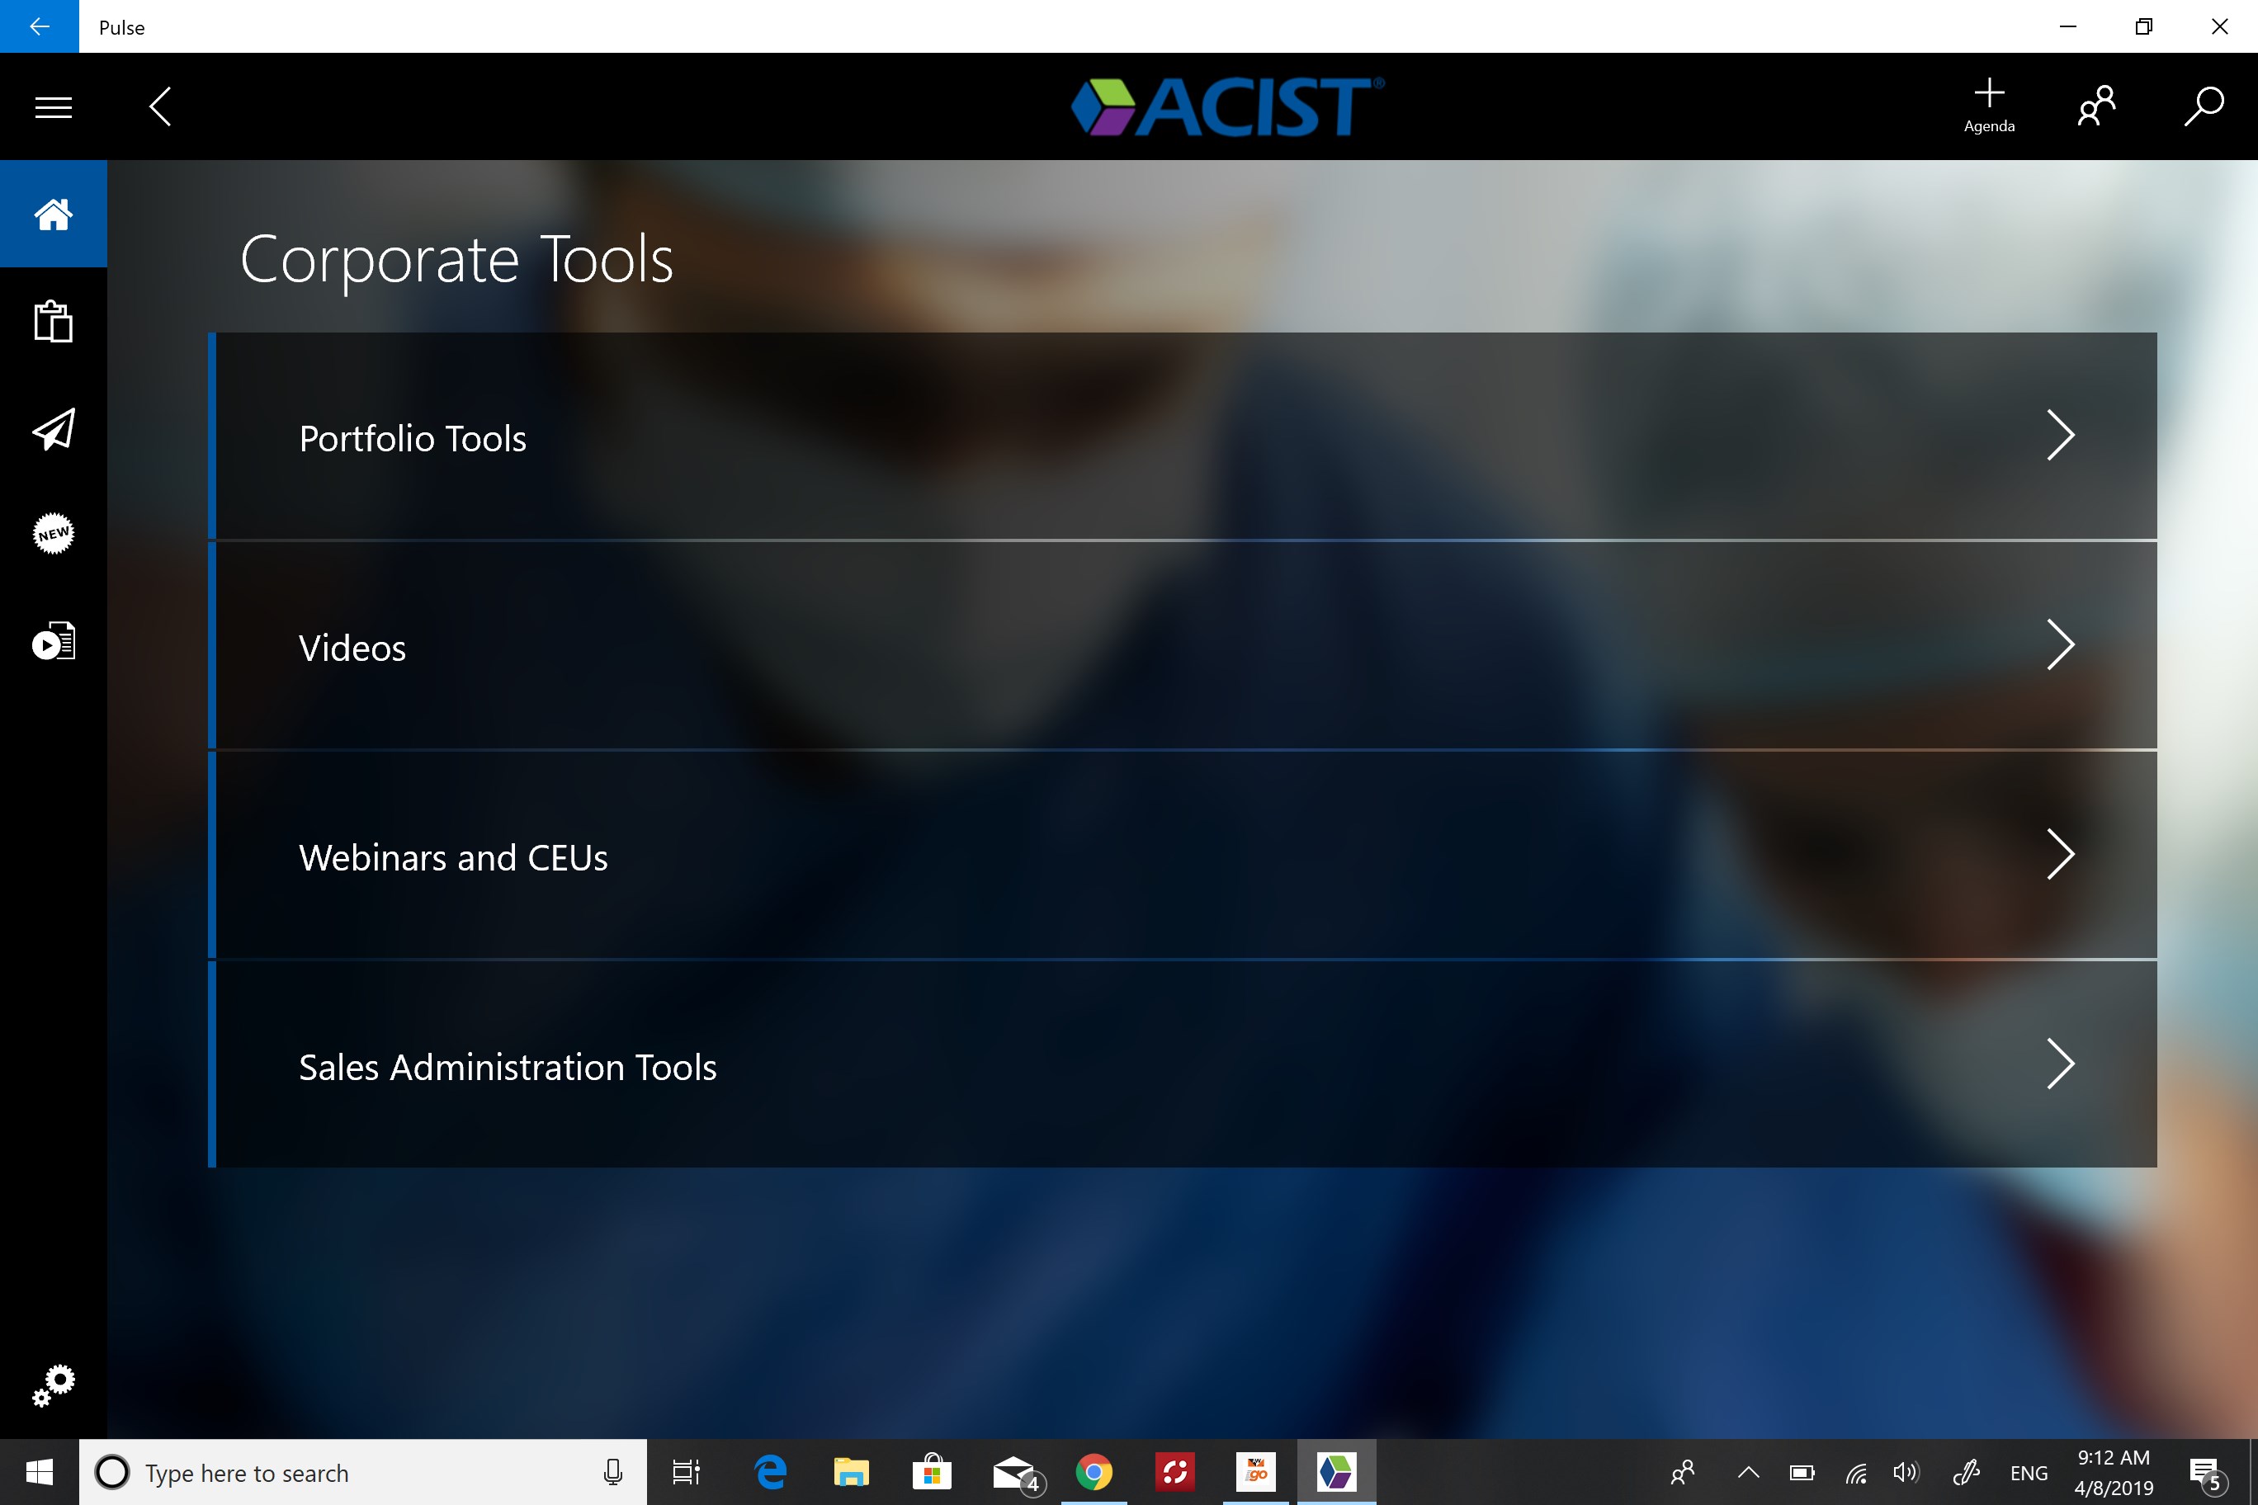
Task: Expand Portfolio Tools chevron arrow
Action: tap(2060, 436)
